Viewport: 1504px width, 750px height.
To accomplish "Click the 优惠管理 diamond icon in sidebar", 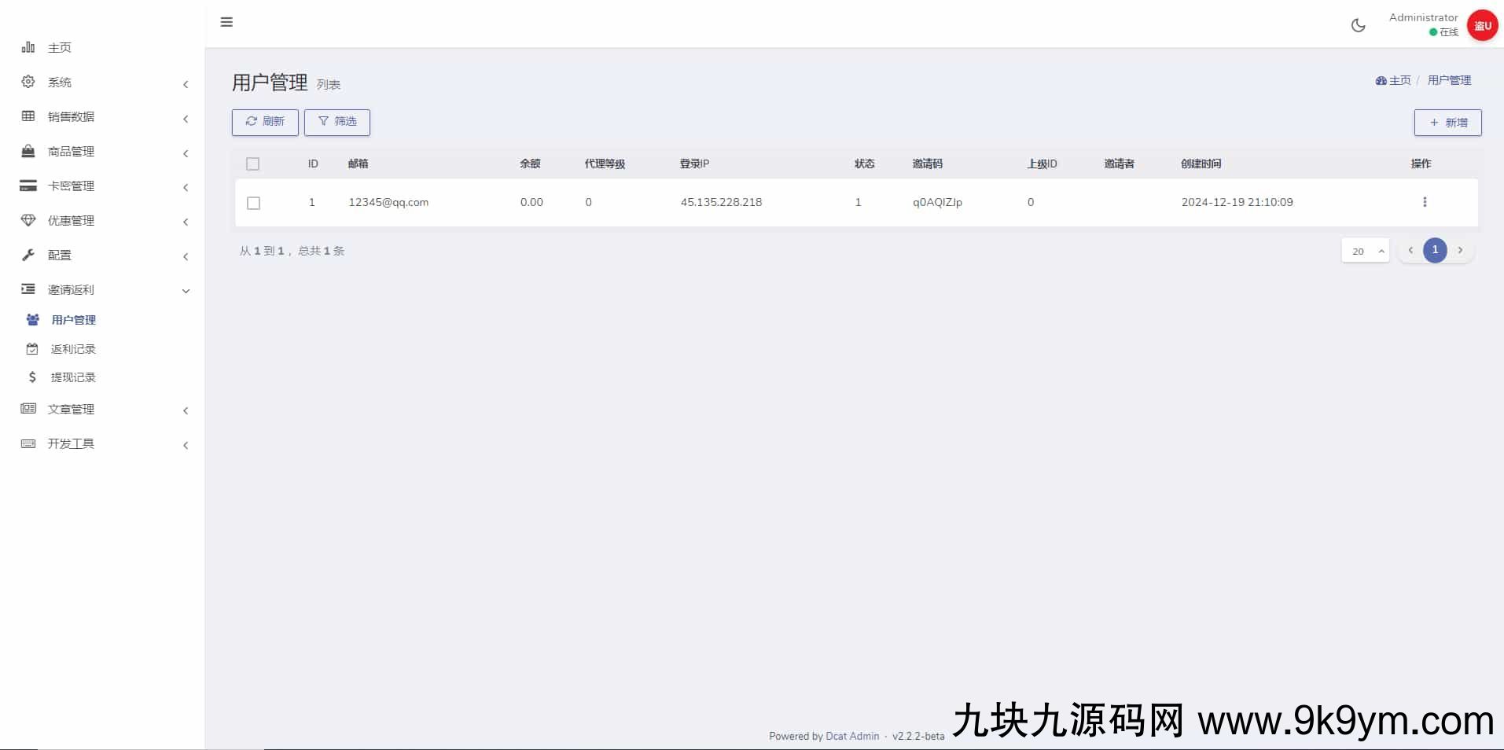I will 28,220.
